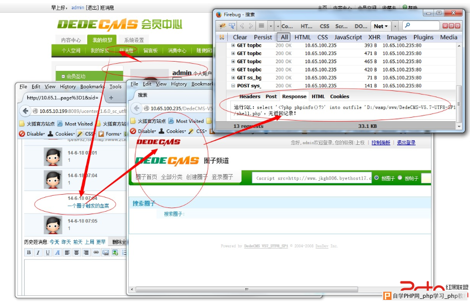Click the 退出登录 logout link
The height and width of the screenshot is (303, 470).
coord(406,143)
